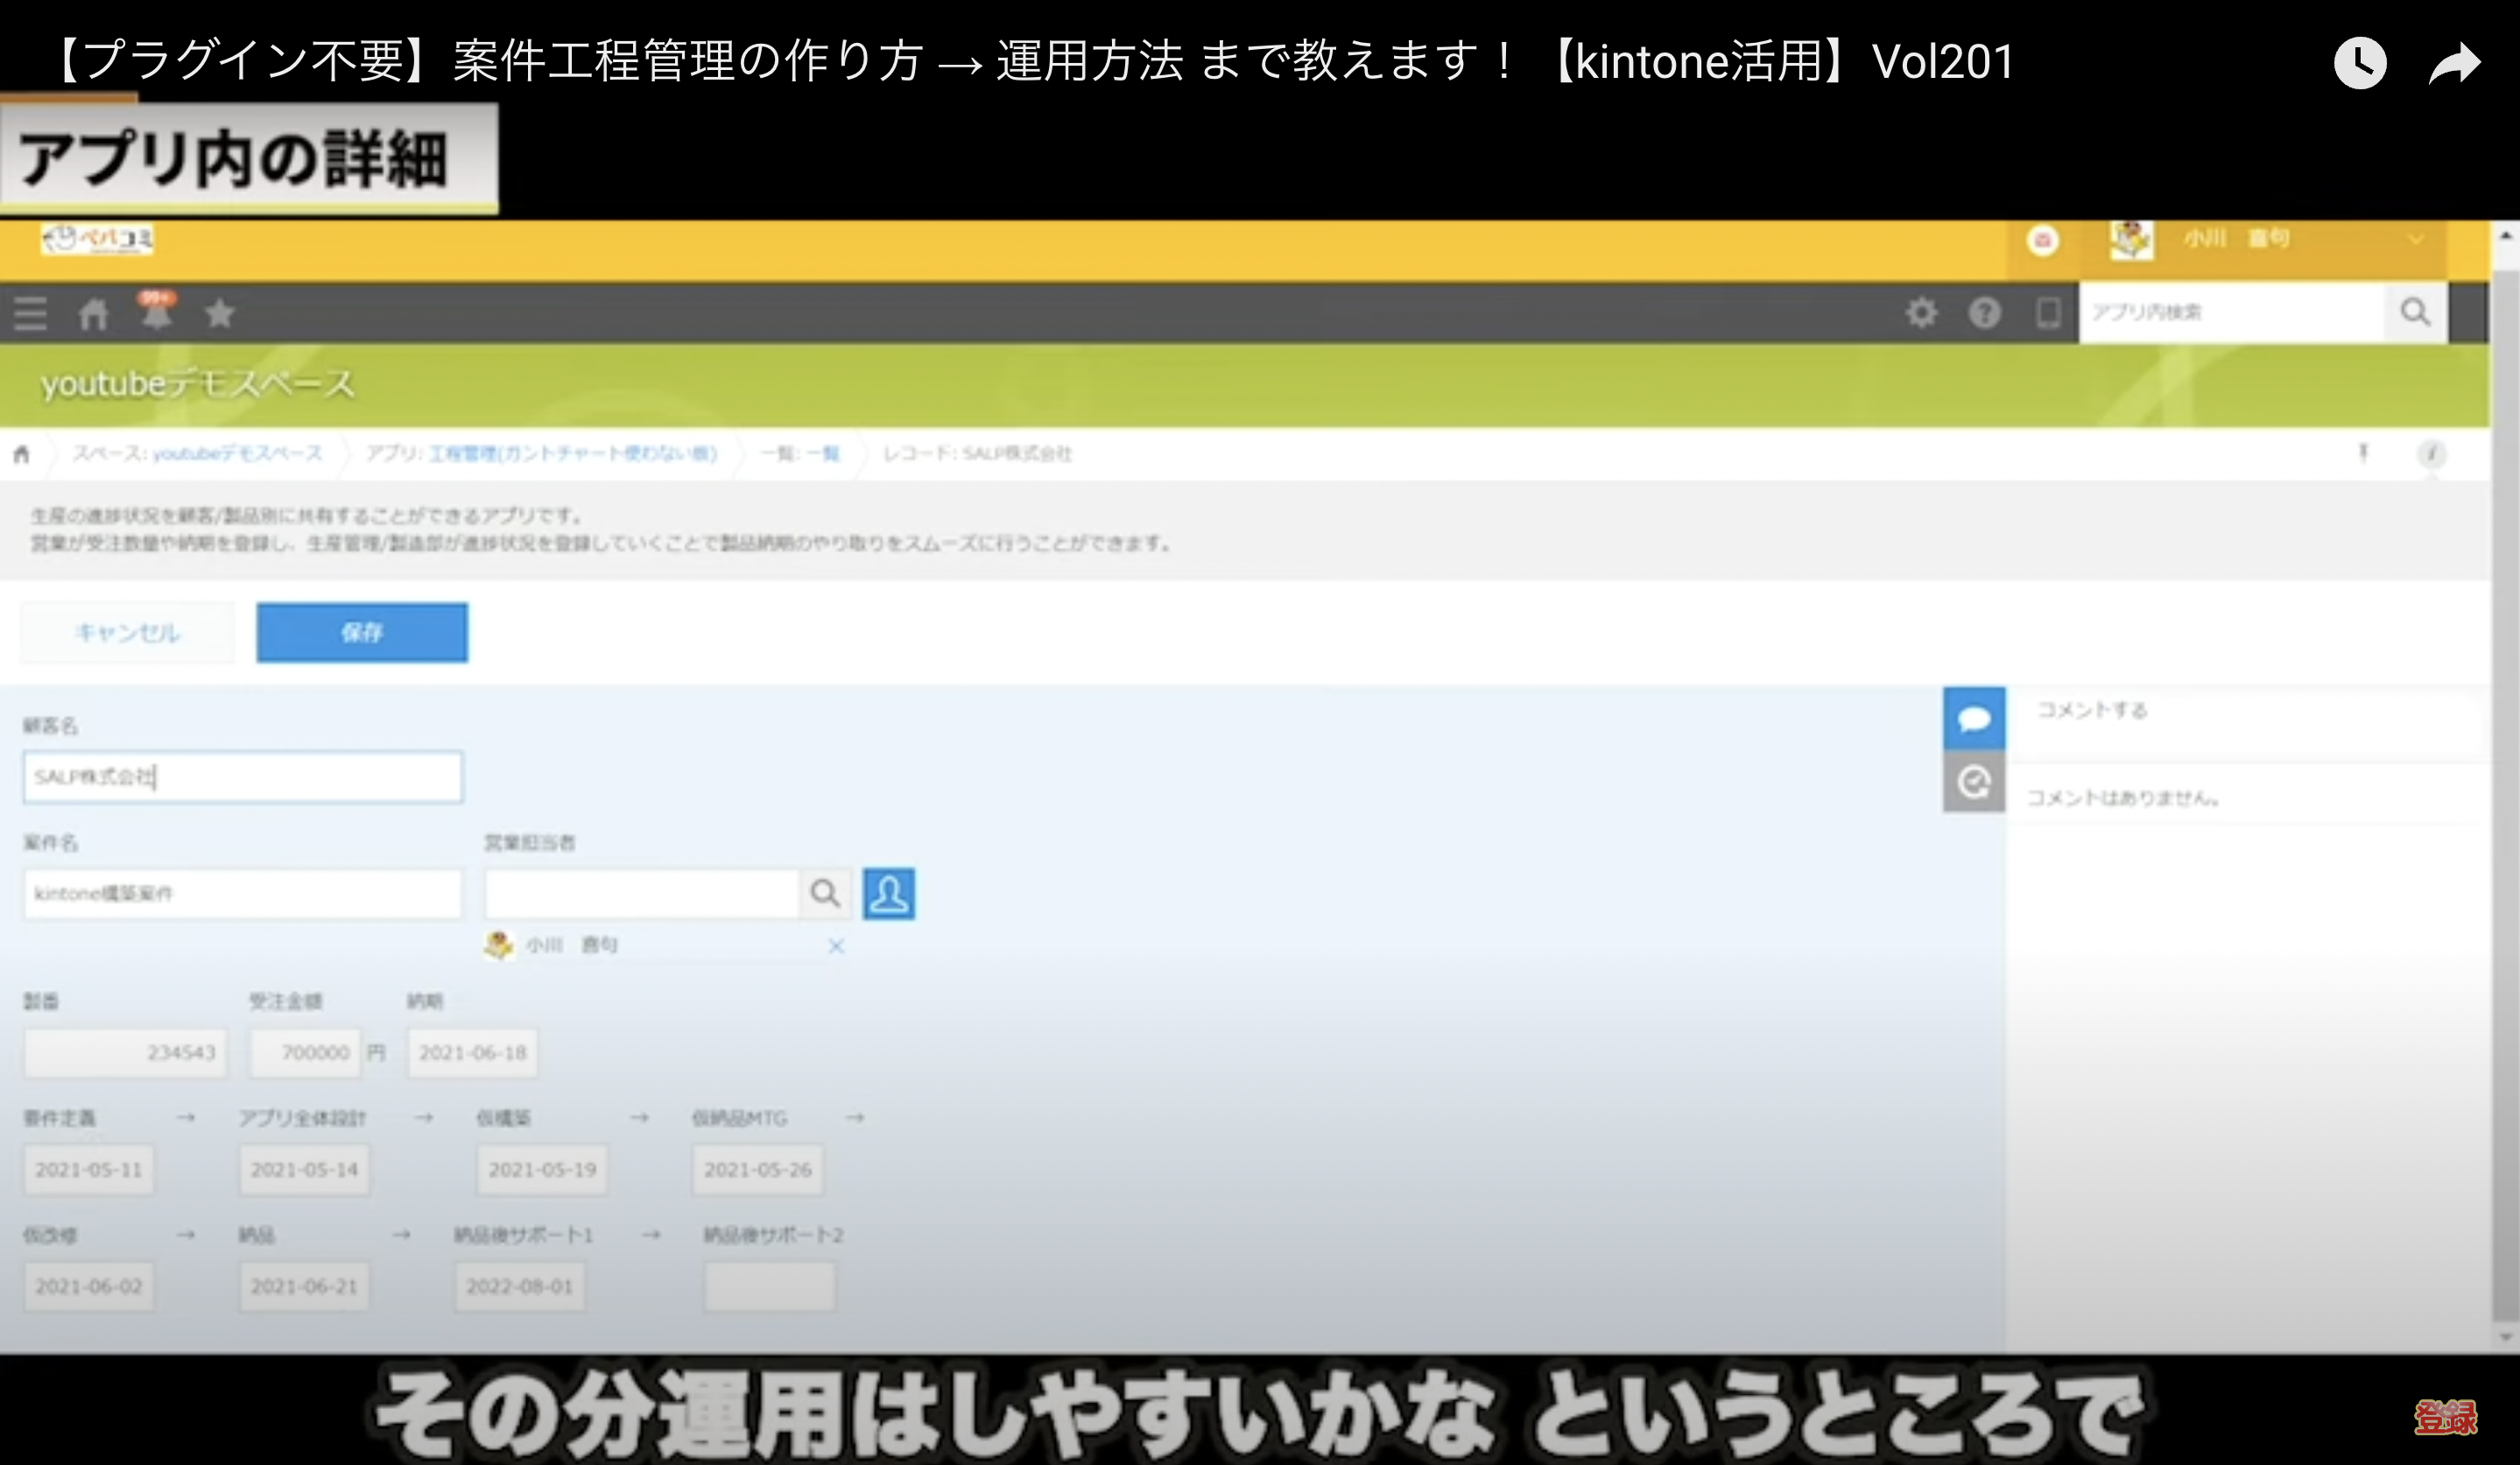
Task: Click the comment speech bubble icon
Action: tap(1973, 718)
